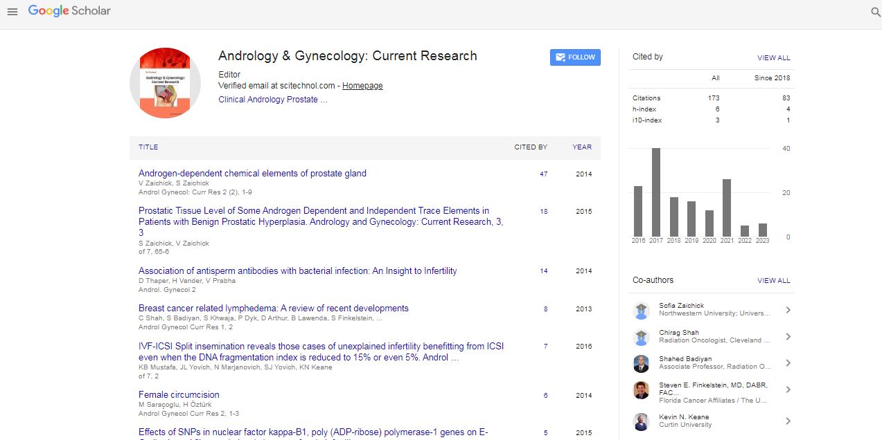Open 'Female circumcision' article
Screen dimensions: 882x440
[x=179, y=395]
